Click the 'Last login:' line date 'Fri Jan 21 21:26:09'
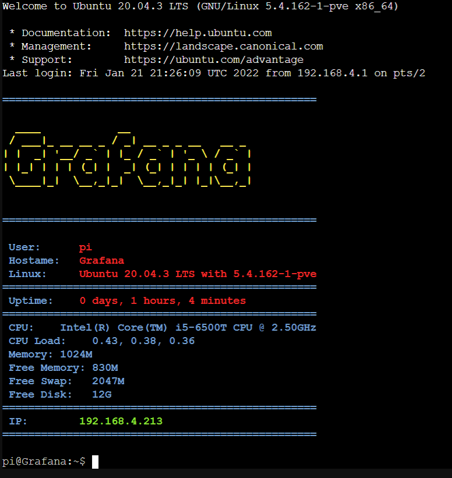Viewport: 452px width, 478px height. tap(140, 73)
